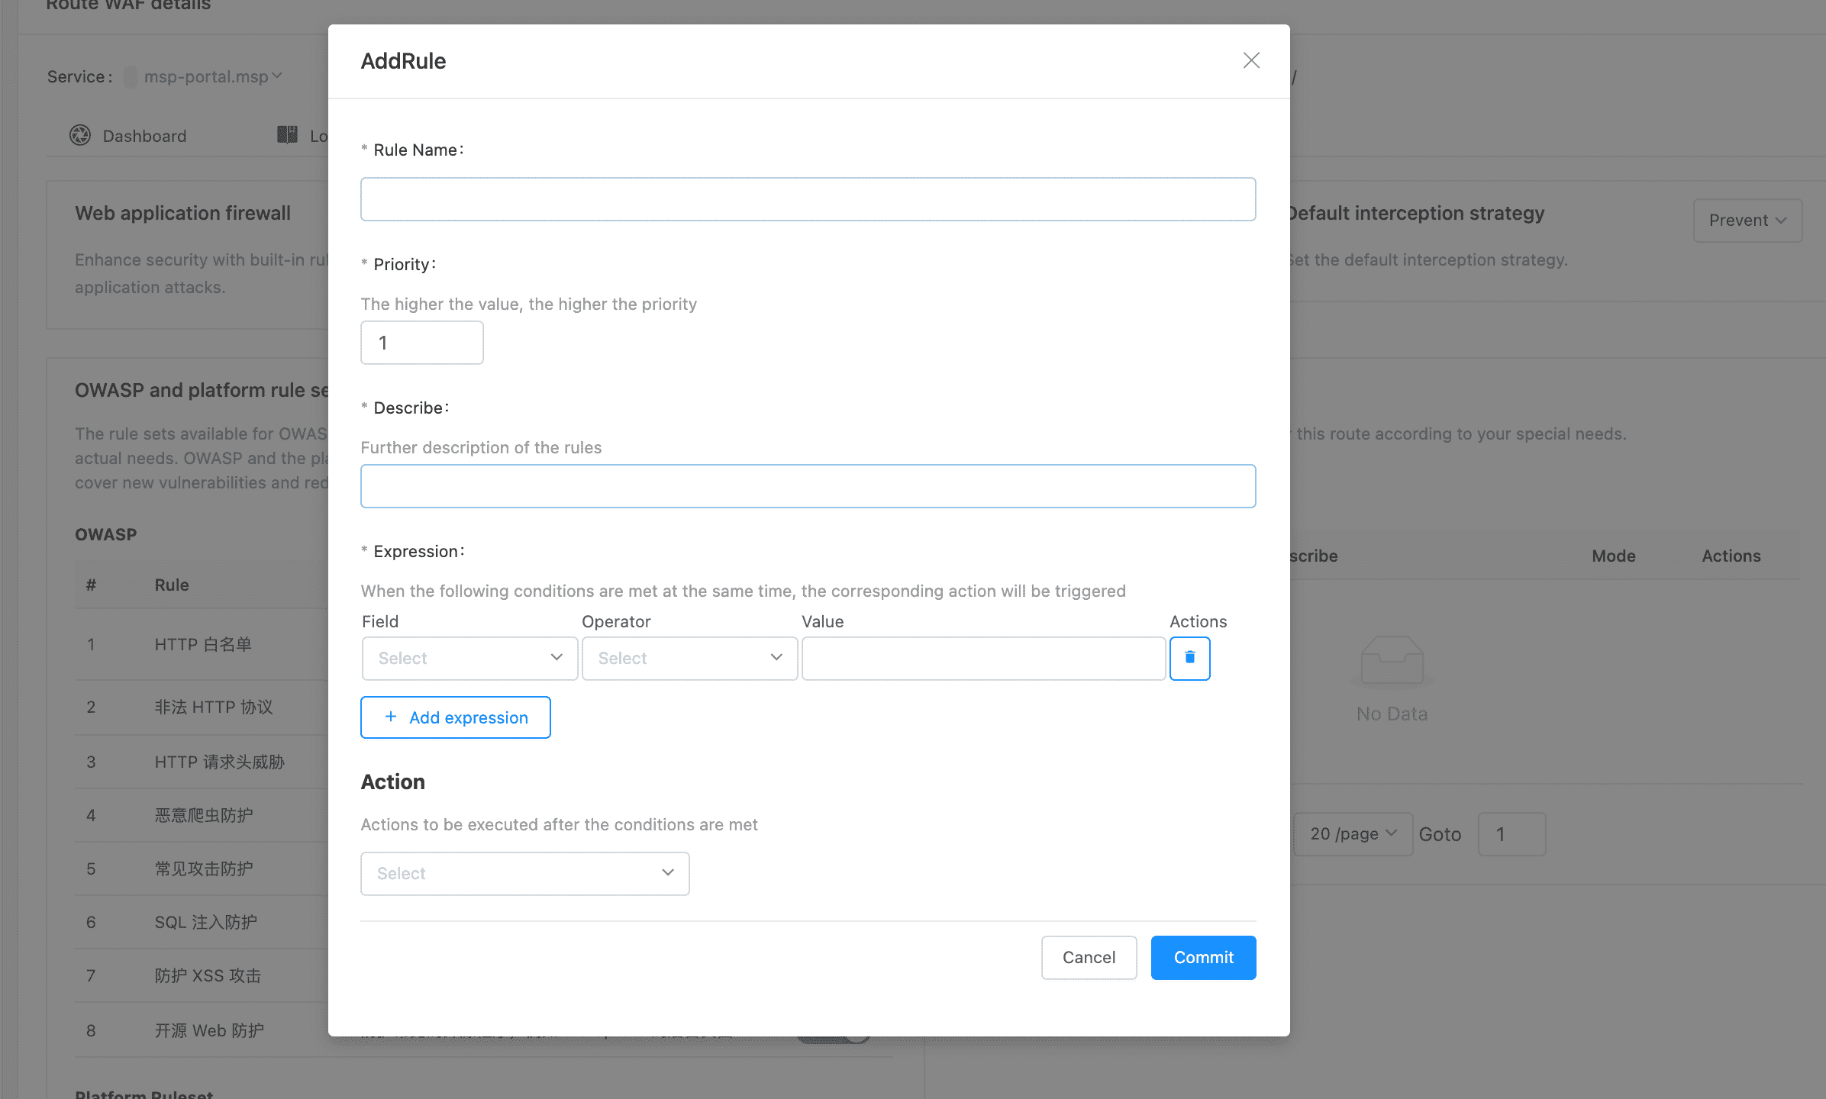The height and width of the screenshot is (1099, 1826).
Task: Click the 防护 XSS 攻击 rule row
Action: 202,975
